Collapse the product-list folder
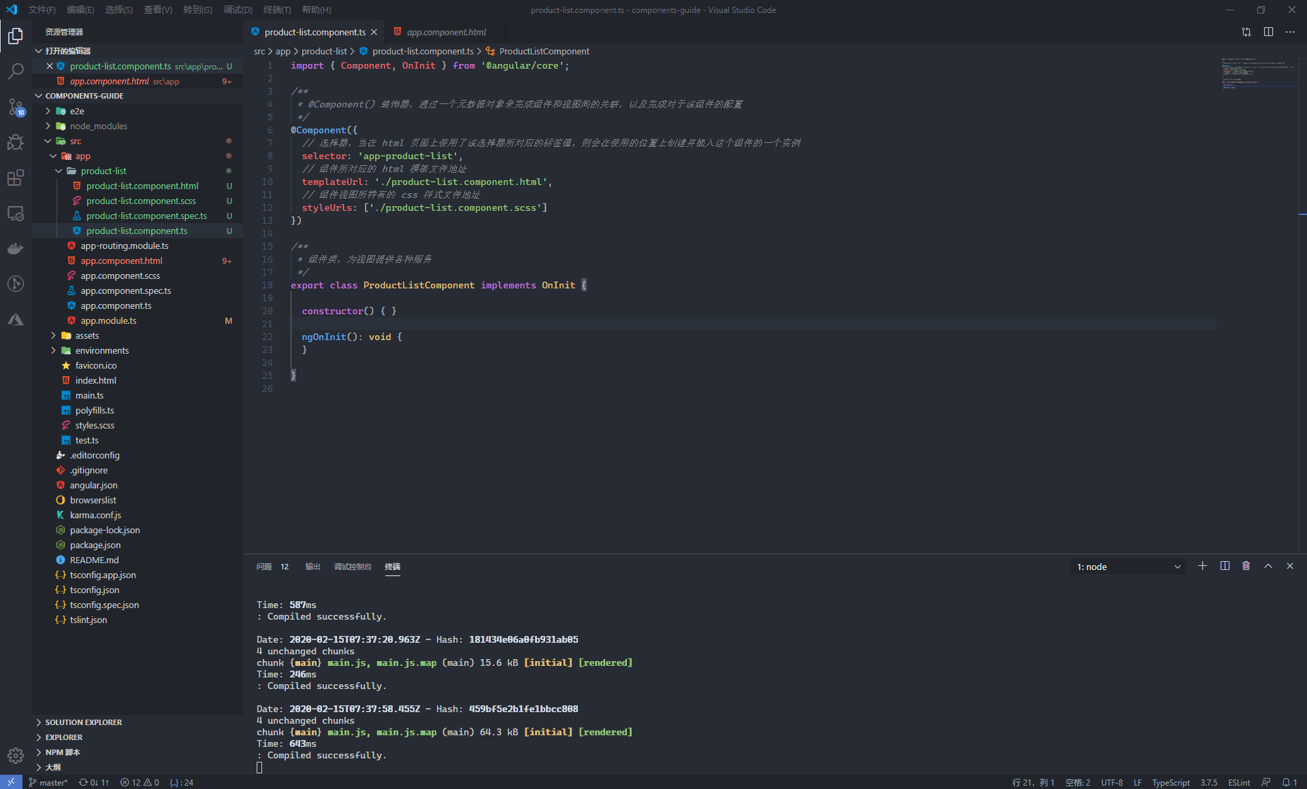This screenshot has height=789, width=1307. pos(103,171)
